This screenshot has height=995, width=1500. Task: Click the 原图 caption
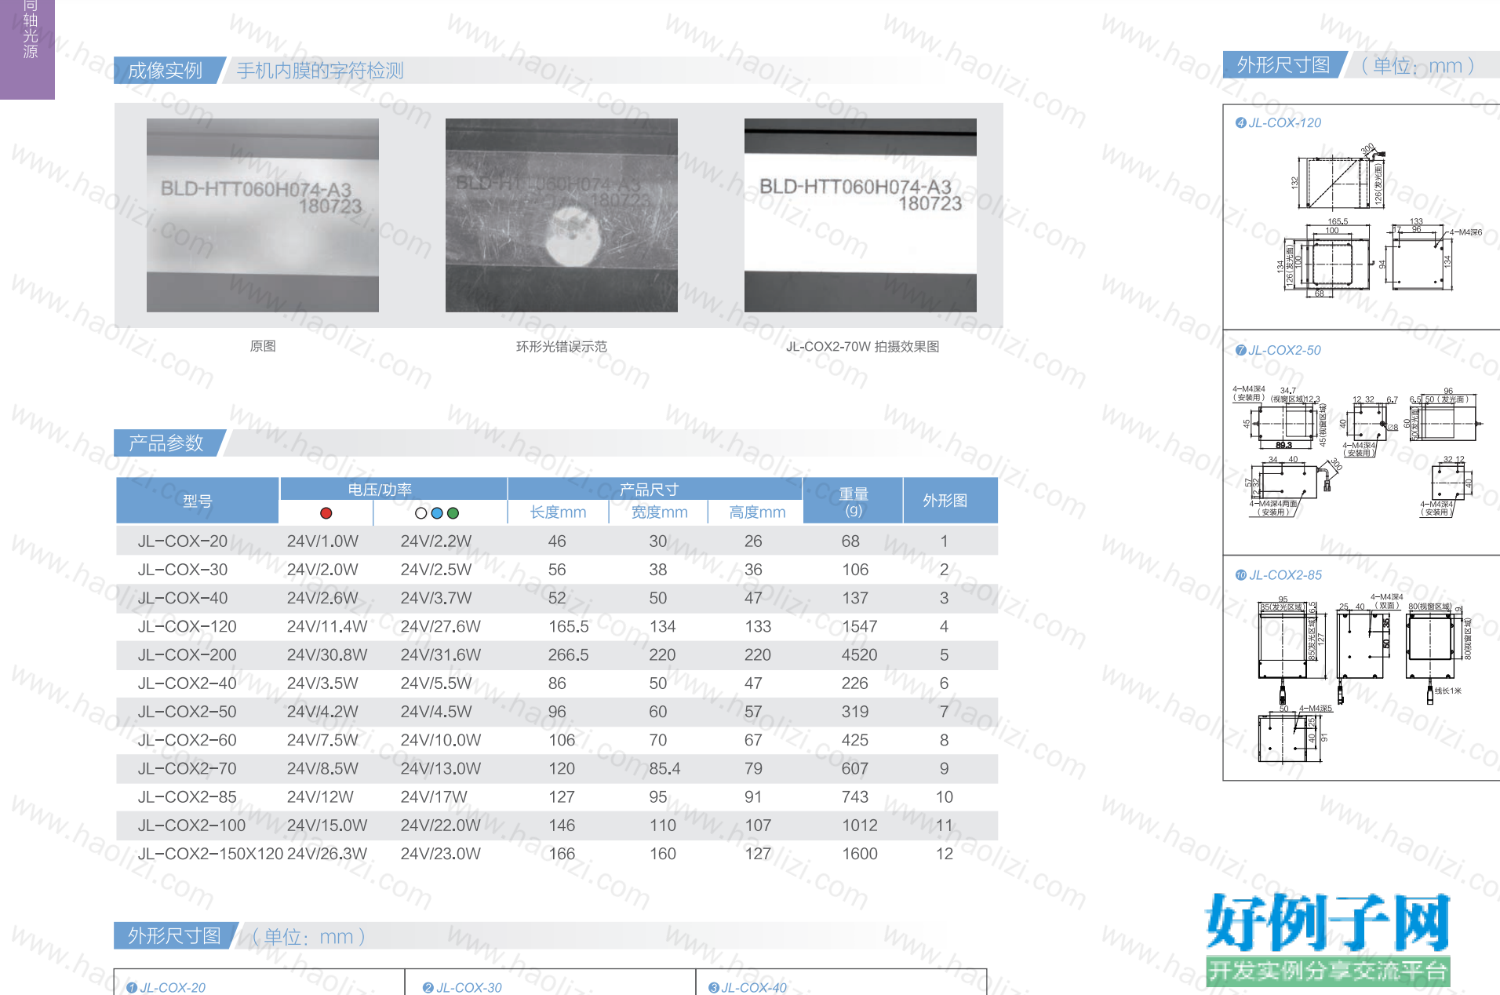click(x=263, y=346)
